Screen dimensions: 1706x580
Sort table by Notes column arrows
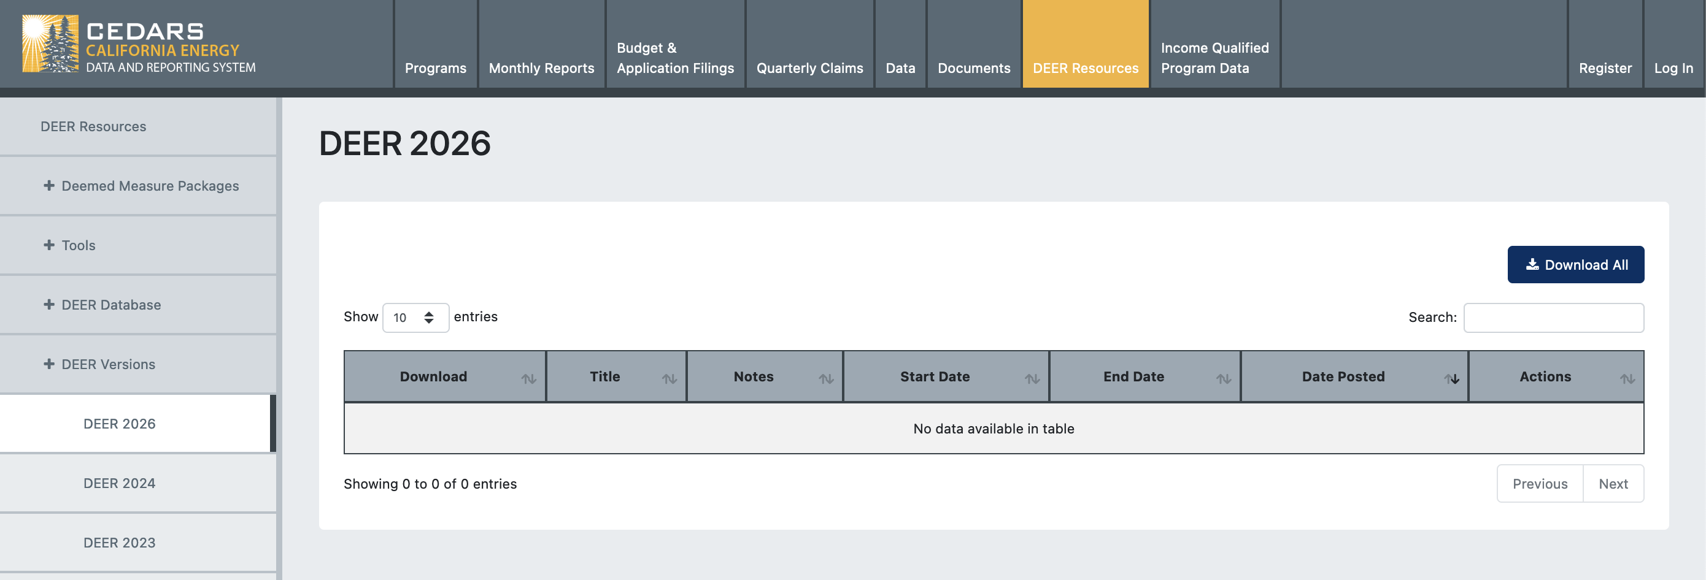click(825, 378)
